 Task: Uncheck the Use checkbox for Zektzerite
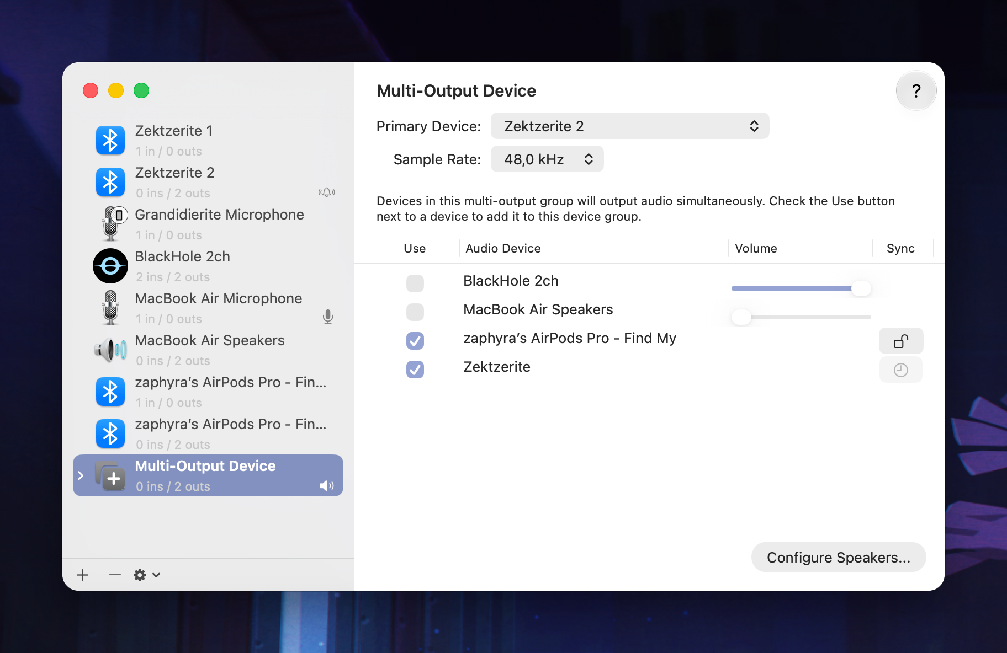pos(415,370)
